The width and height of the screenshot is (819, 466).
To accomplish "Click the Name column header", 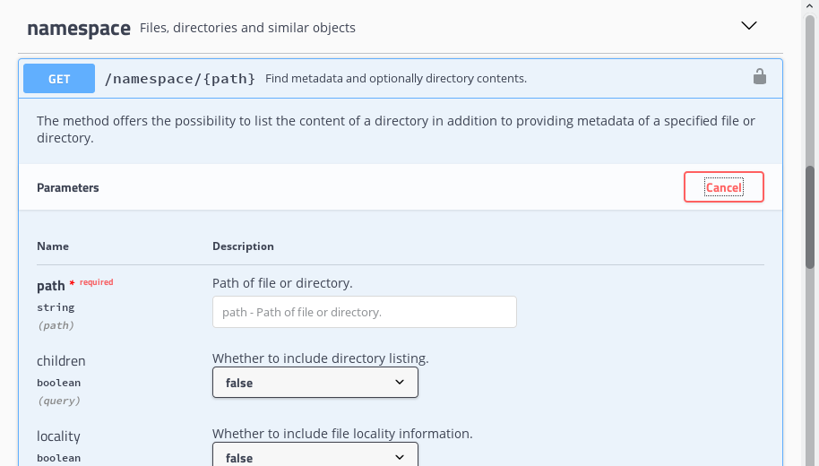I will (x=53, y=246).
